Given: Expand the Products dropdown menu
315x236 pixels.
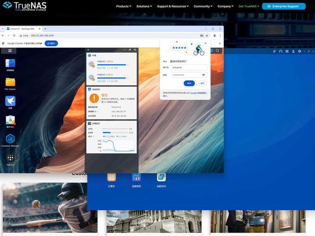Looking at the screenshot, I should click(124, 6).
